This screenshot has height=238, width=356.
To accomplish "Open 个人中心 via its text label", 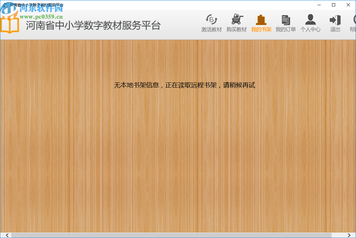I will [x=310, y=29].
